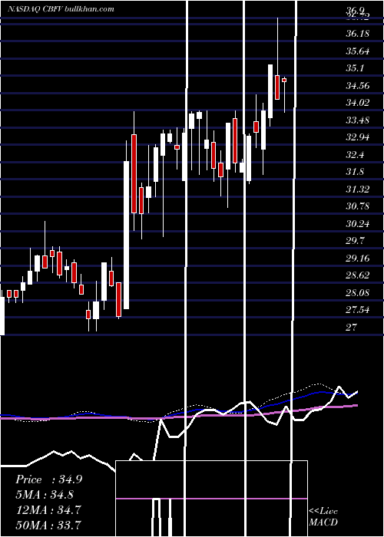Click the 28.08 price axis label
Image resolution: width=384 pixels, height=537 pixels.
point(358,293)
